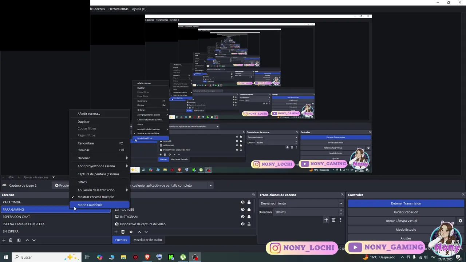Open the Herramientas menu
The height and width of the screenshot is (262, 466).
tap(118, 9)
